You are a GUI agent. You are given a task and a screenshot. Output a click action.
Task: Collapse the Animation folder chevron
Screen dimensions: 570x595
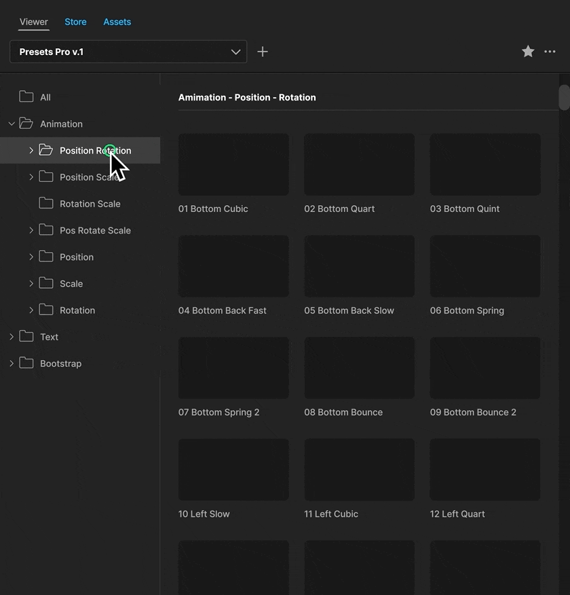click(12, 124)
